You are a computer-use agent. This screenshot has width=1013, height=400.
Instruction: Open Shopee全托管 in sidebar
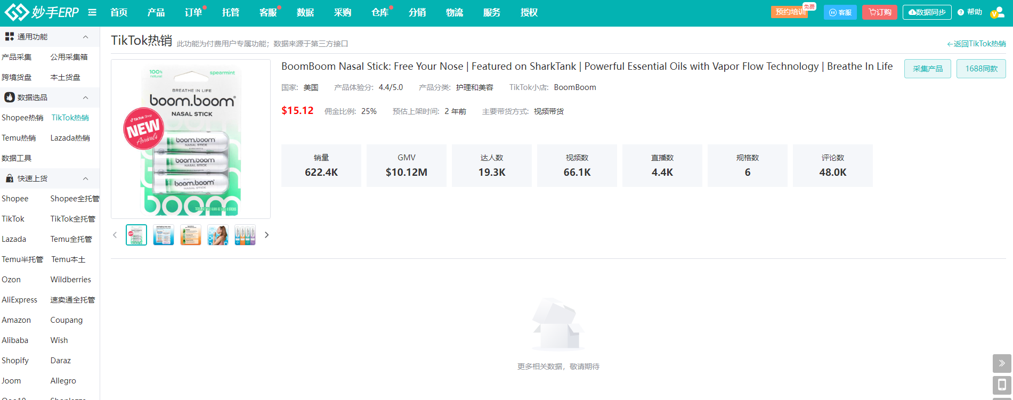point(75,199)
